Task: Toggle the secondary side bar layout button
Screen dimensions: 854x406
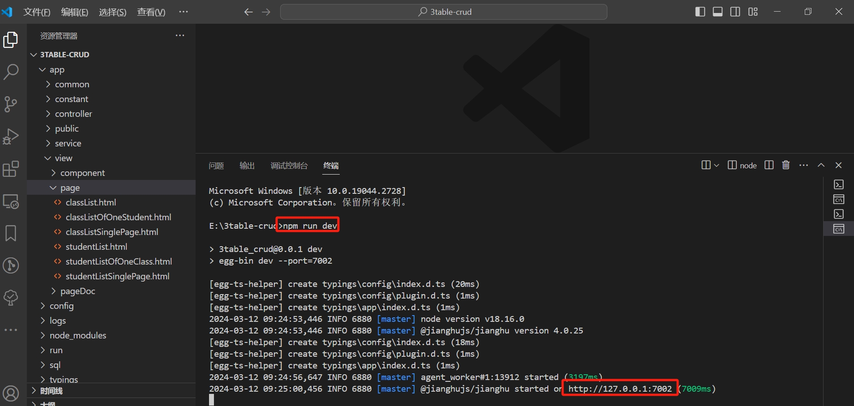Action: [x=735, y=12]
